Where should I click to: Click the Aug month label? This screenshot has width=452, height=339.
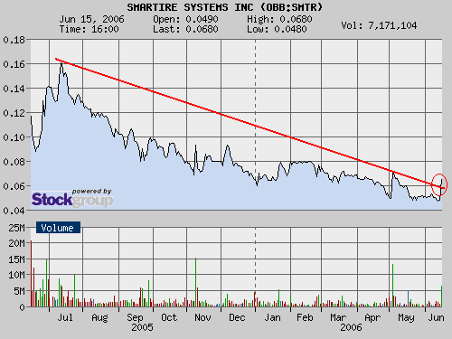99,317
